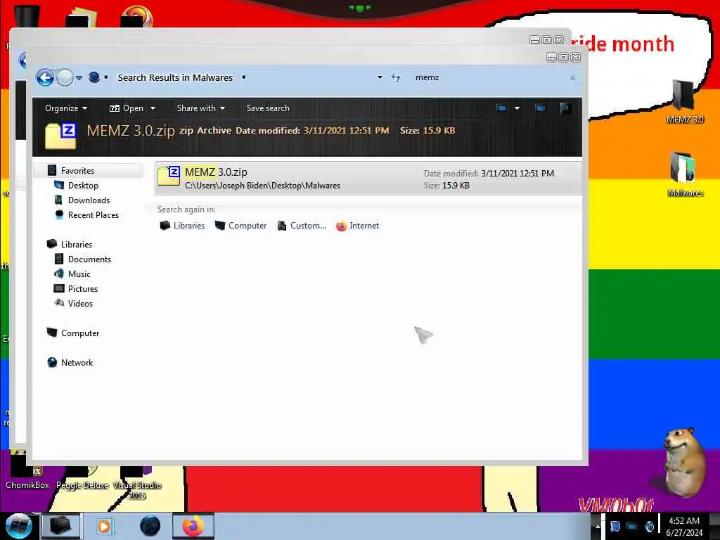Viewport: 720px width, 540px height.
Task: Launch the media player from taskbar
Action: click(104, 526)
